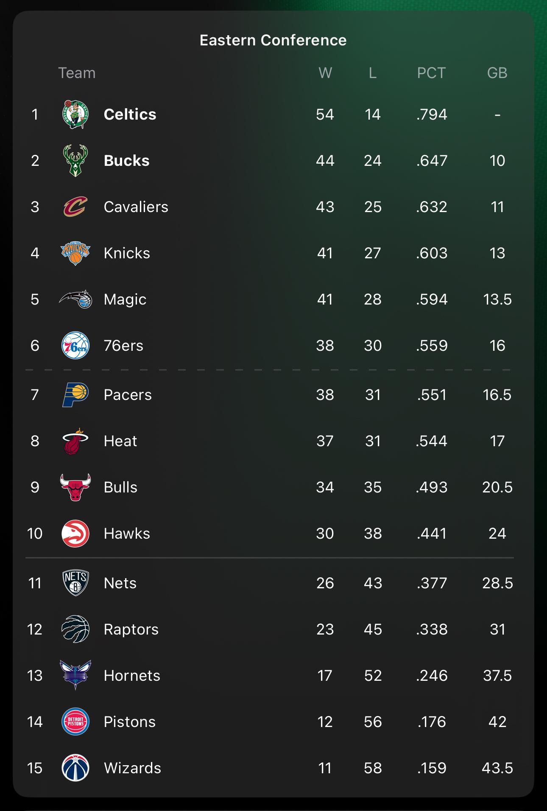Select the Detroit Pistons logo
Screen dimensions: 547x811
tap(75, 722)
